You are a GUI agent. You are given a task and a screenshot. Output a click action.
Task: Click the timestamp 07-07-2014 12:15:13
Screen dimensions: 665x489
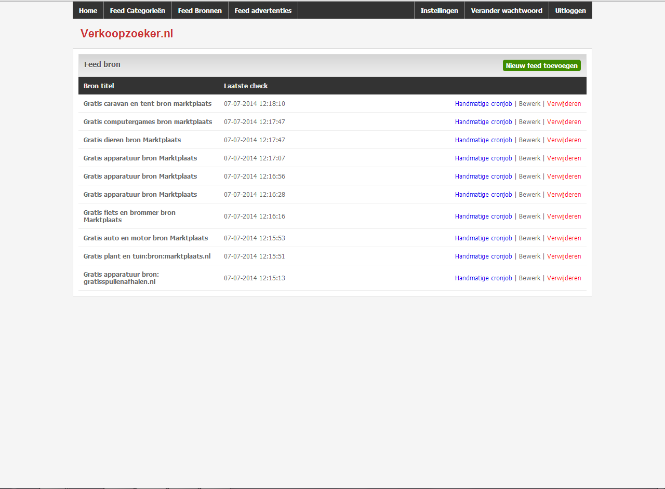[255, 278]
